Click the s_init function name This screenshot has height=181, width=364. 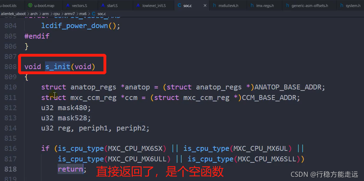[58, 67]
